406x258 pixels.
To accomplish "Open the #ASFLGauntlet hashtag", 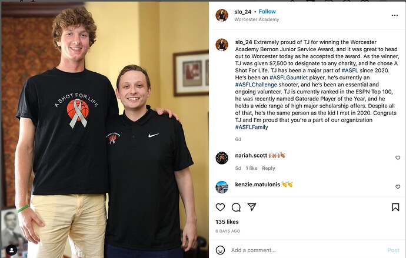I will tap(288, 78).
